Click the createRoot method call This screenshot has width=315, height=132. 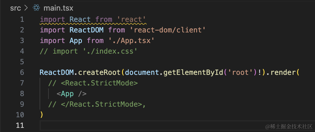[99, 72]
